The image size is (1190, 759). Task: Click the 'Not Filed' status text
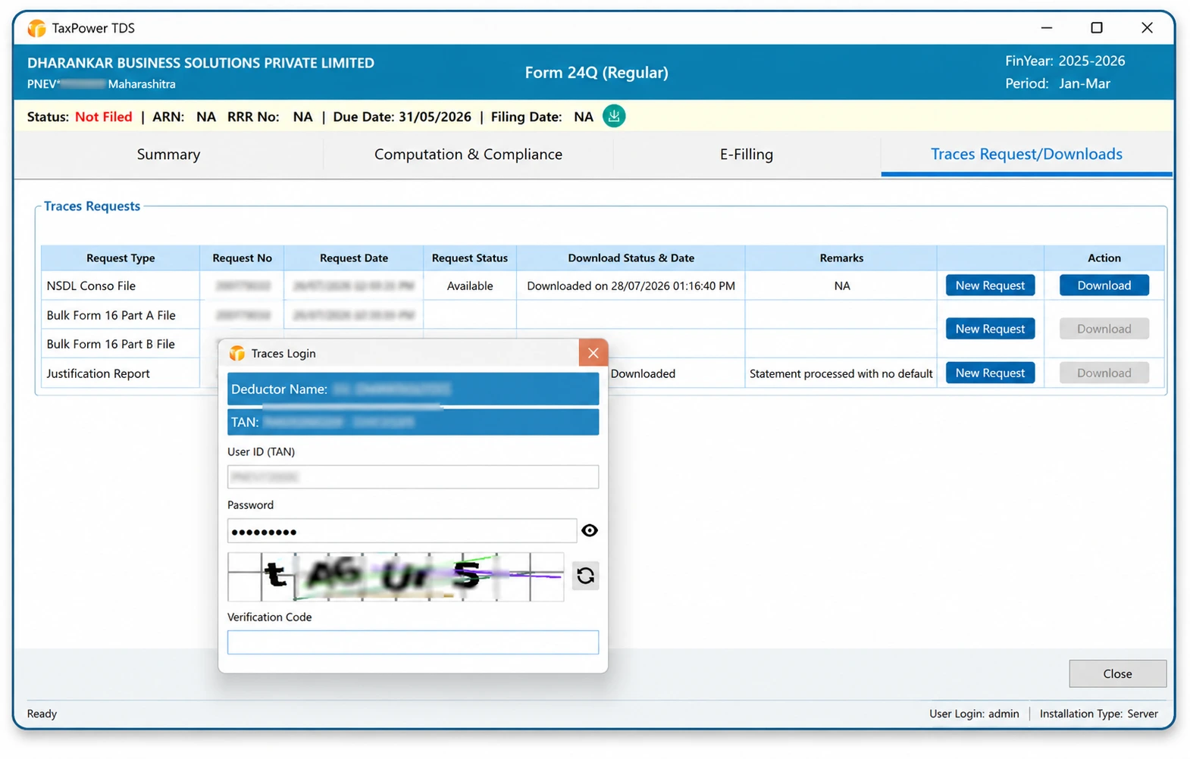pos(104,117)
